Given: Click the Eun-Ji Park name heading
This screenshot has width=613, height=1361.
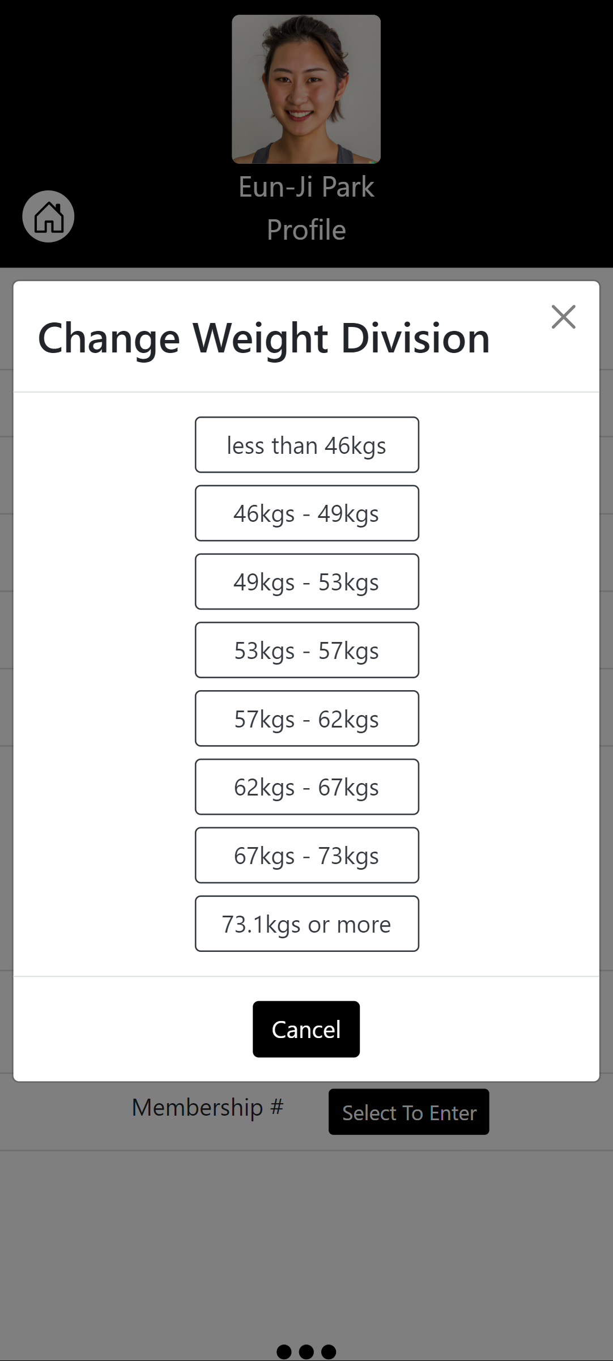Looking at the screenshot, I should tap(306, 187).
